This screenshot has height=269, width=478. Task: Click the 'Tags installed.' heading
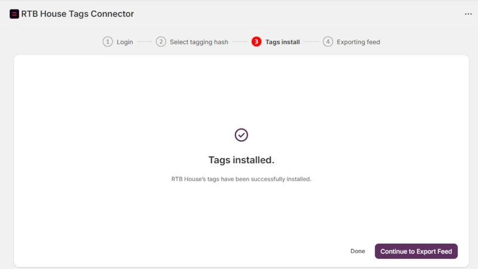(x=241, y=160)
